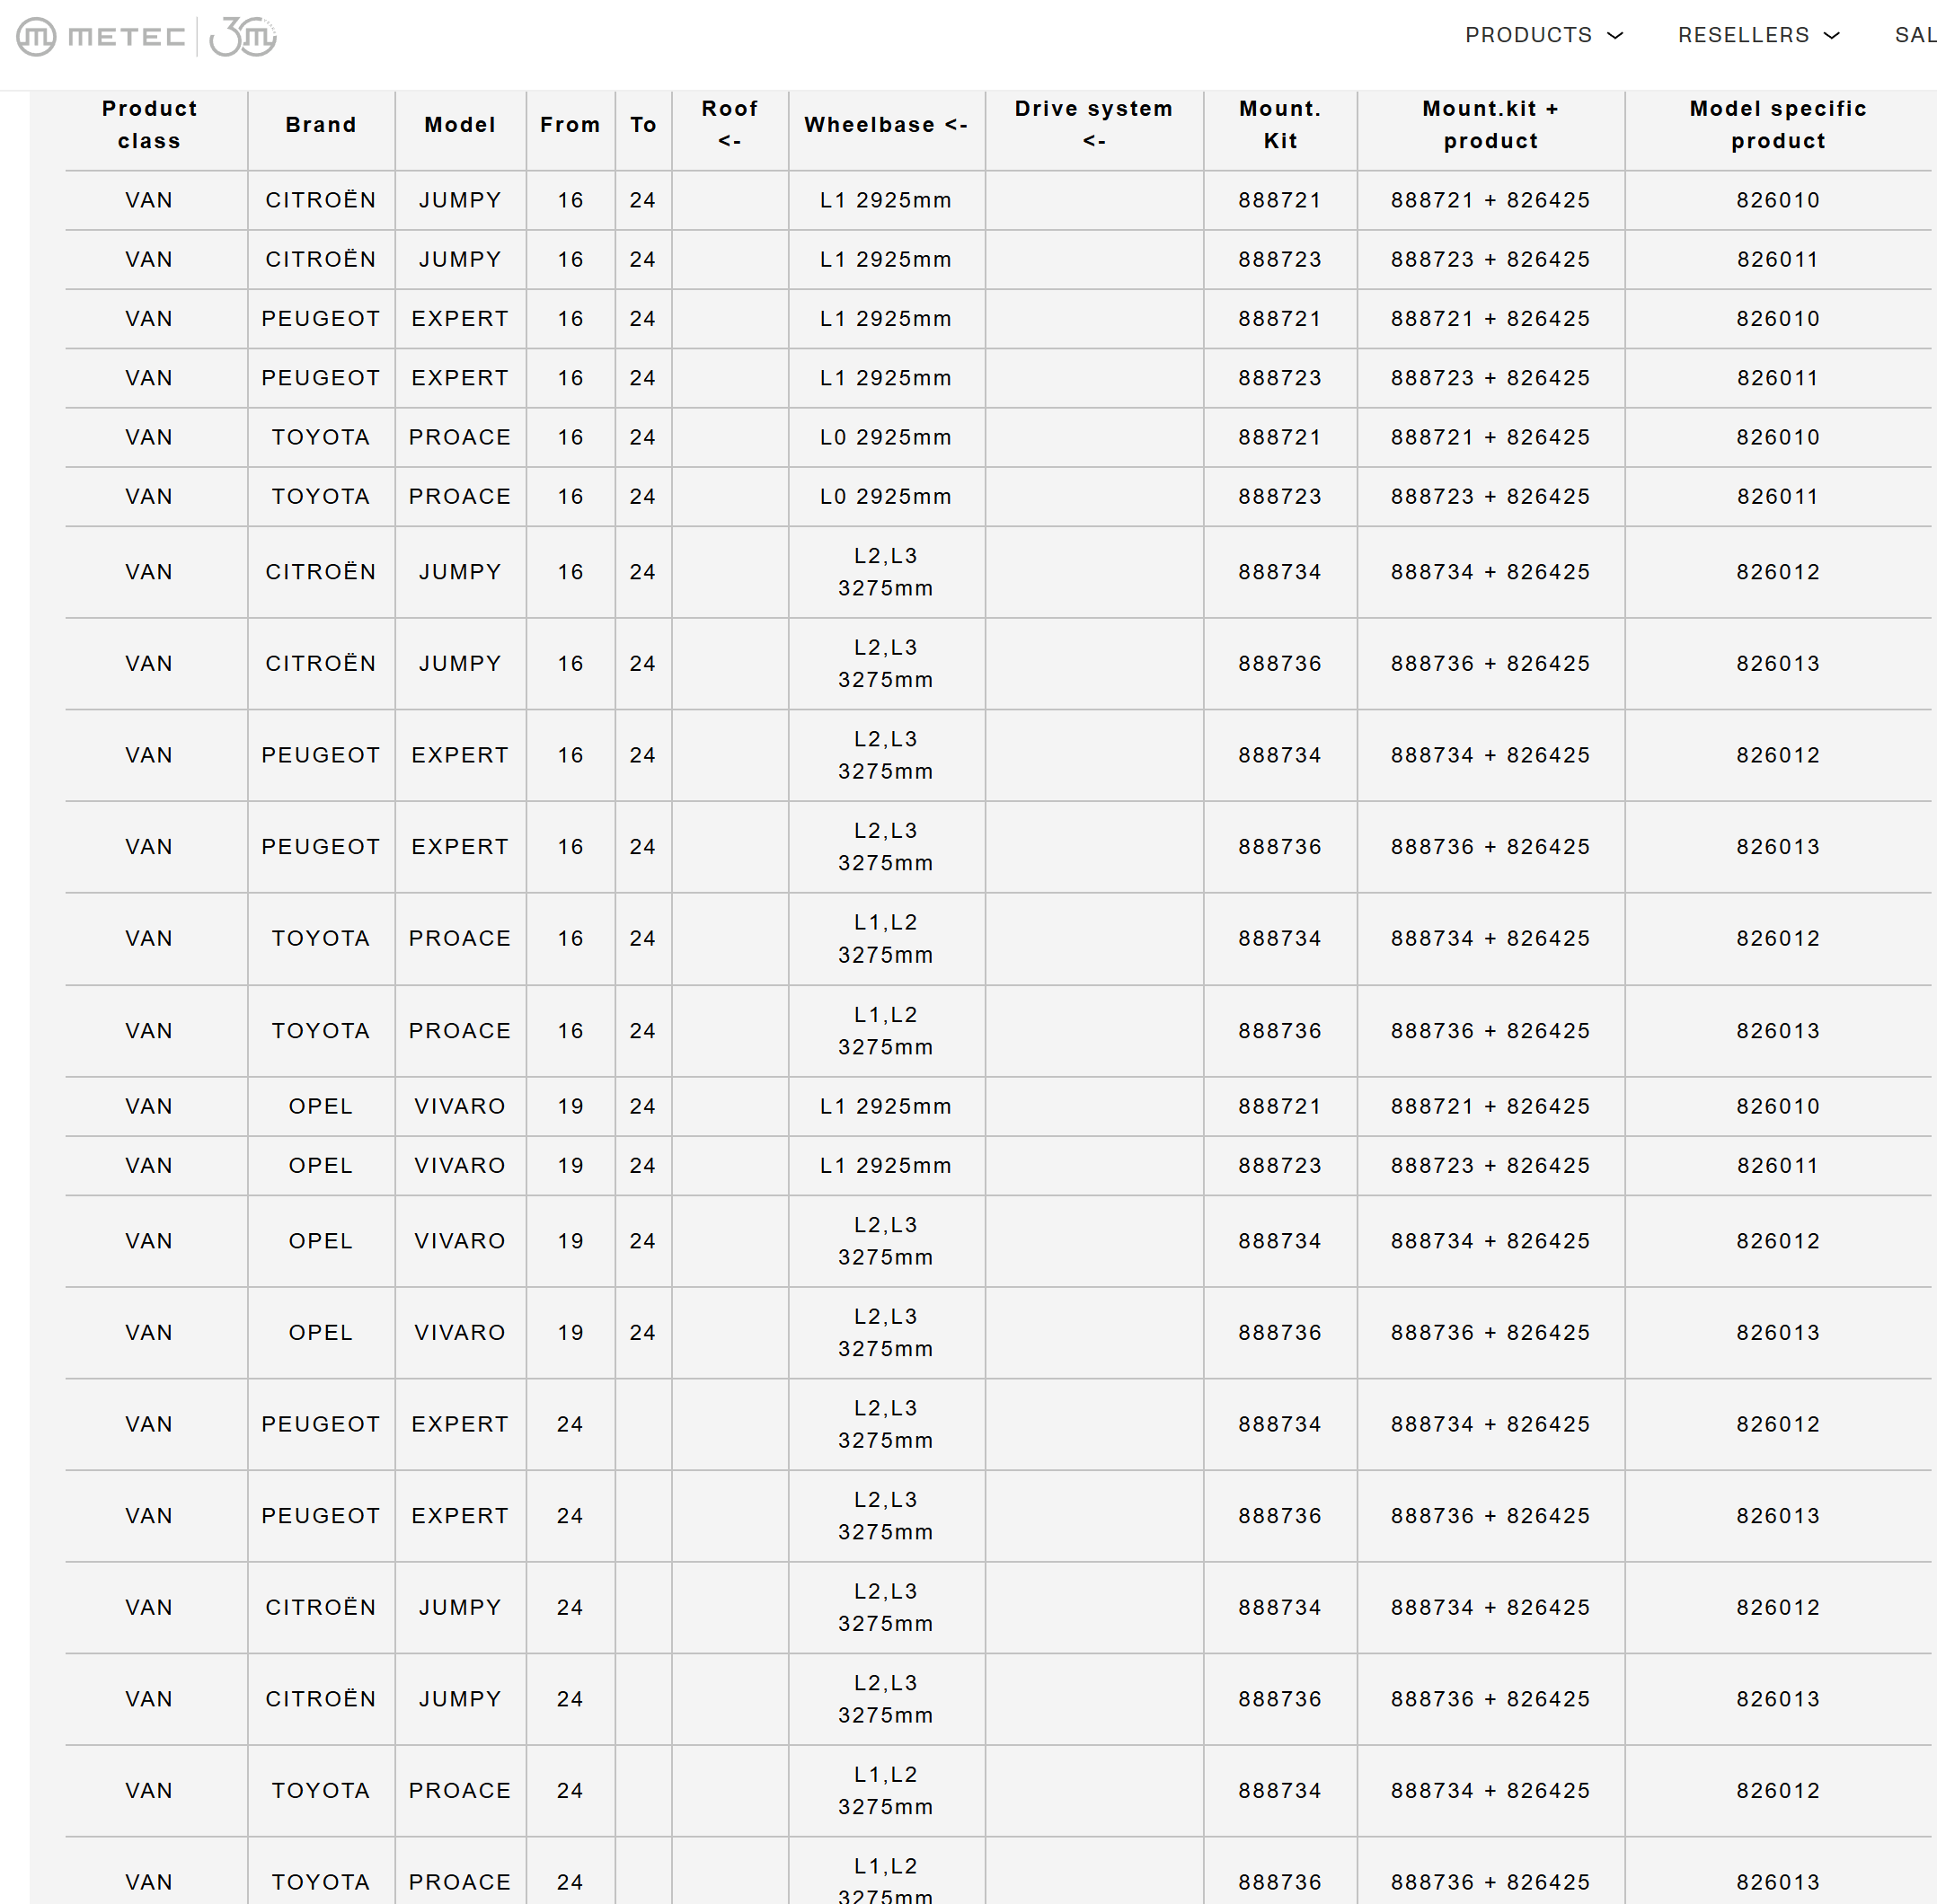Click L2,L3 3275mm in first JUMPY 888734 row
Image resolution: width=1937 pixels, height=1904 pixels.
click(886, 572)
